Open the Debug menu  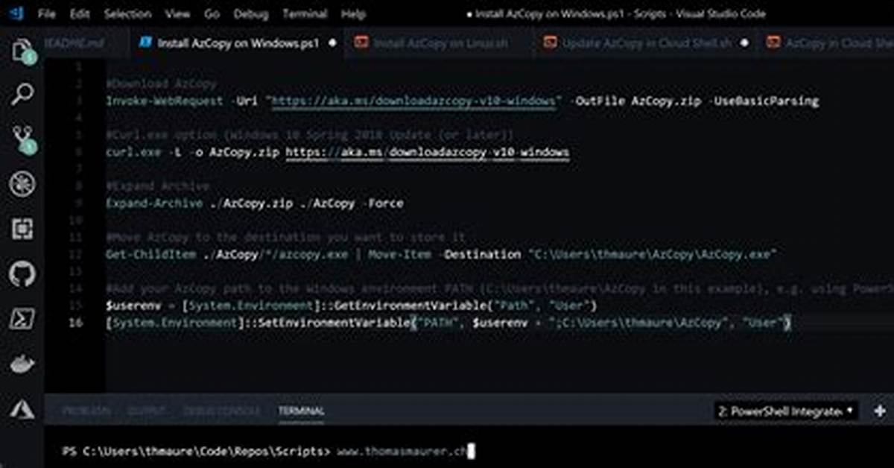(x=250, y=13)
